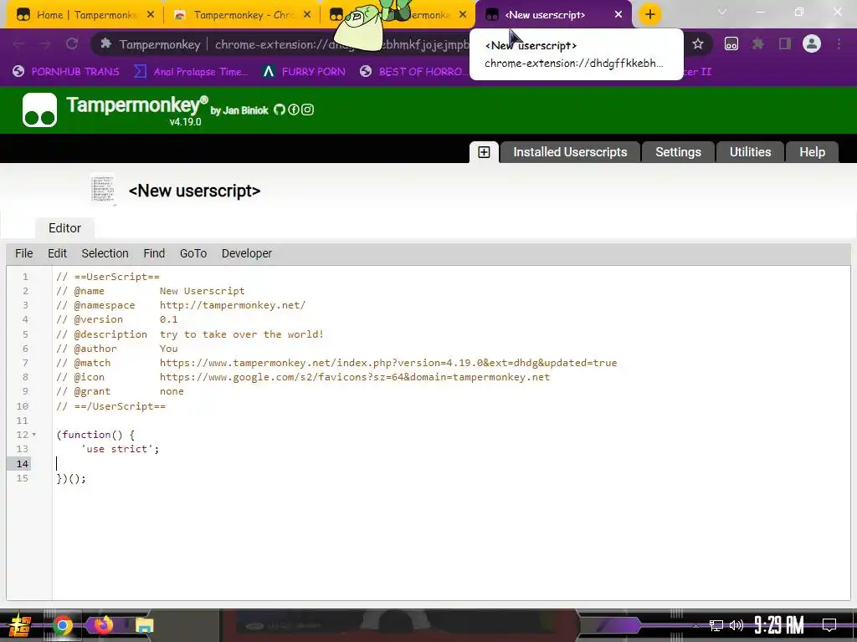Open the tab search dropdown chevron

[722, 12]
